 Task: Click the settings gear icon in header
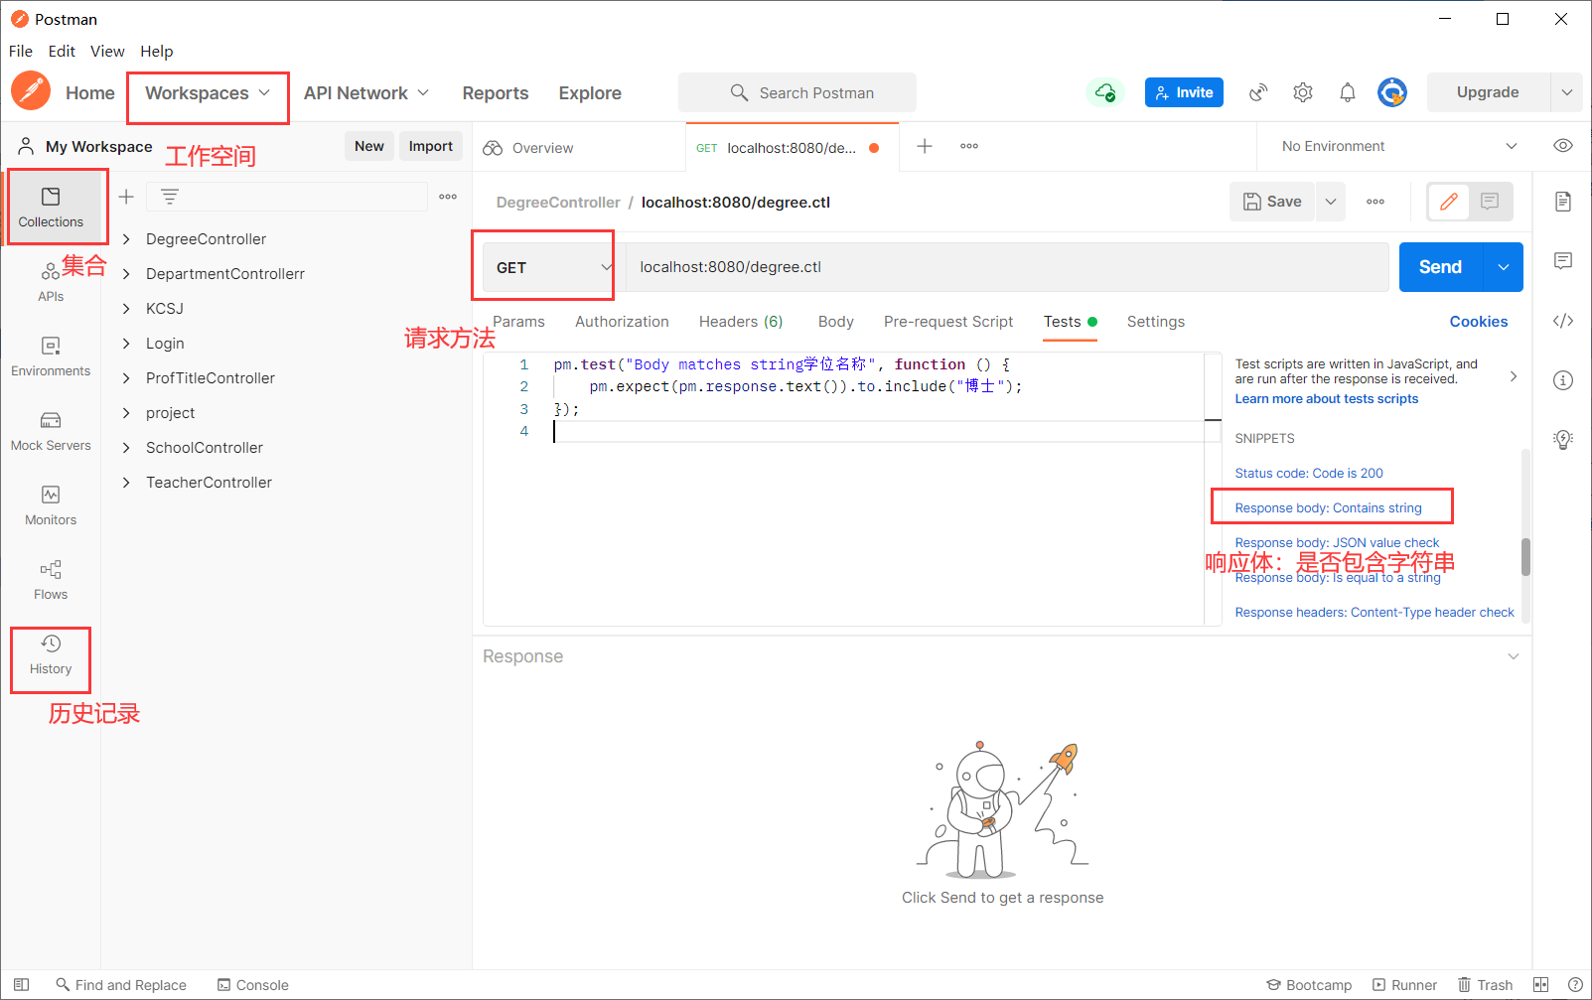[x=1303, y=92]
